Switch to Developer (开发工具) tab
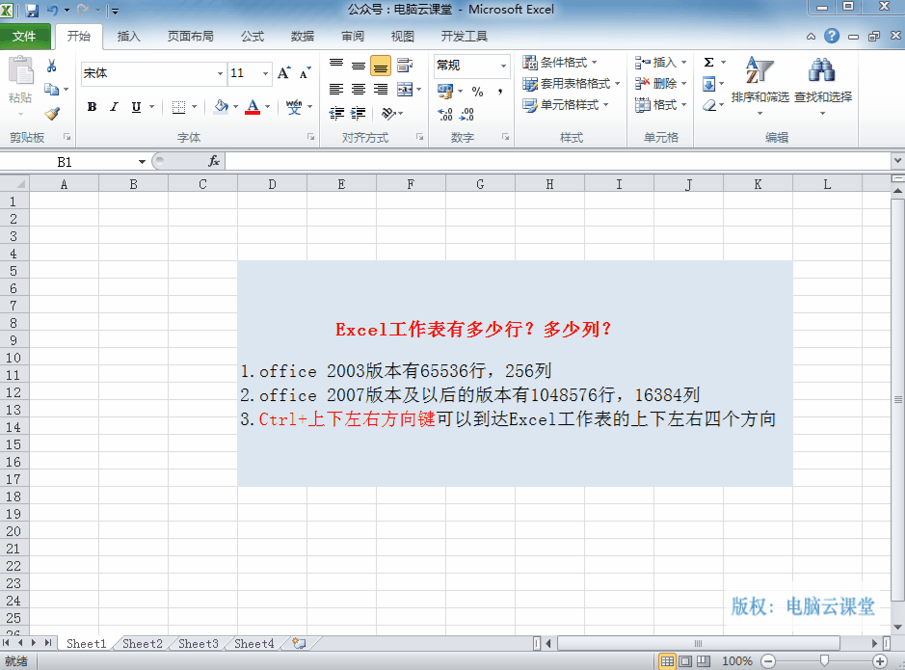The image size is (905, 670). (x=464, y=37)
